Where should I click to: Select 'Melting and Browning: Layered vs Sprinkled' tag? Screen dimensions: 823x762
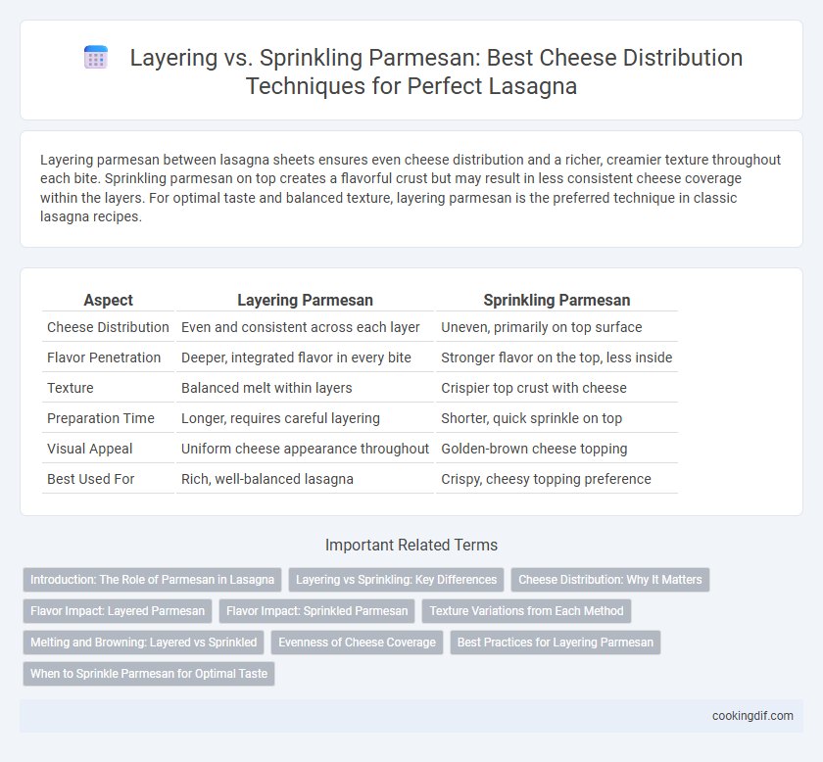pos(143,643)
